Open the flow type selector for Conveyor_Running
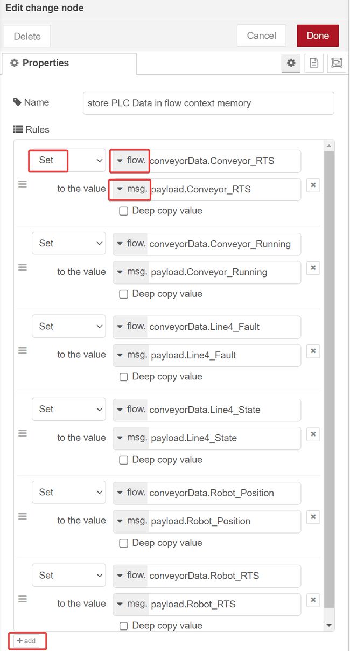 click(x=129, y=243)
